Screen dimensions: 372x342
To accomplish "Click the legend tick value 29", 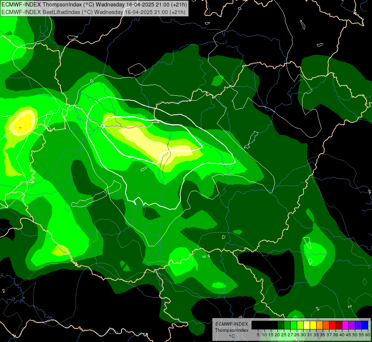I will [x=297, y=335].
